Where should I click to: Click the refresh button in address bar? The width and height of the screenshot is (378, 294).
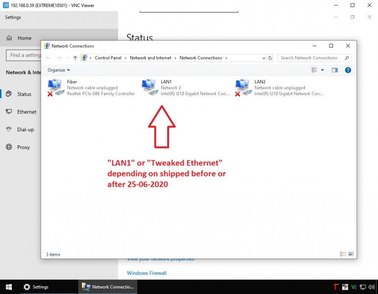270,58
